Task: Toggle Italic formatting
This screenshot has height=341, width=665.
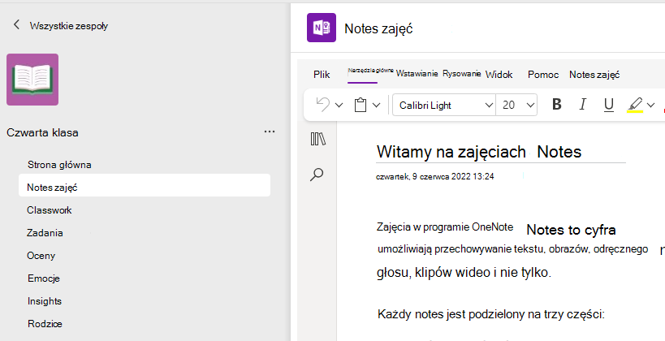Action: (583, 105)
